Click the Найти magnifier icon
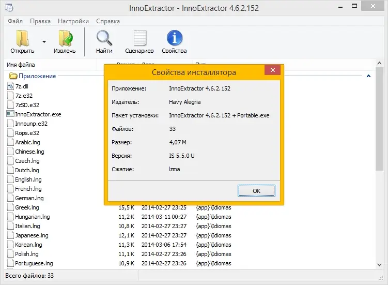Viewport: 388px width, 285px height. 104,38
